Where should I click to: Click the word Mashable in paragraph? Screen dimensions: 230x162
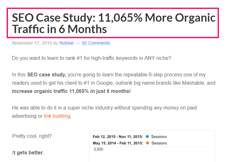pos(193,83)
